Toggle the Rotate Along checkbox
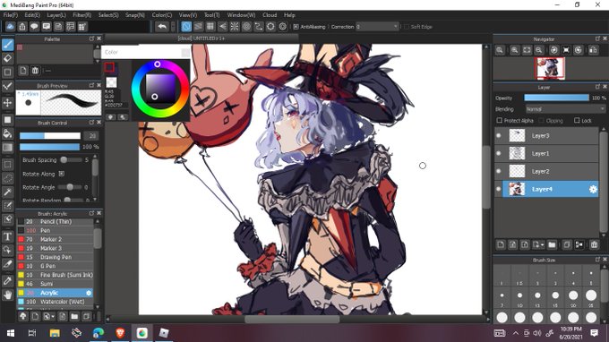Screen dimensions: 609x342 tap(62, 174)
